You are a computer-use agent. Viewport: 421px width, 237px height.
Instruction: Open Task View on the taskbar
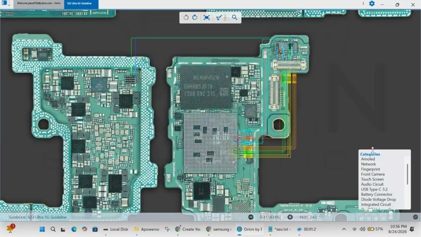point(63,230)
